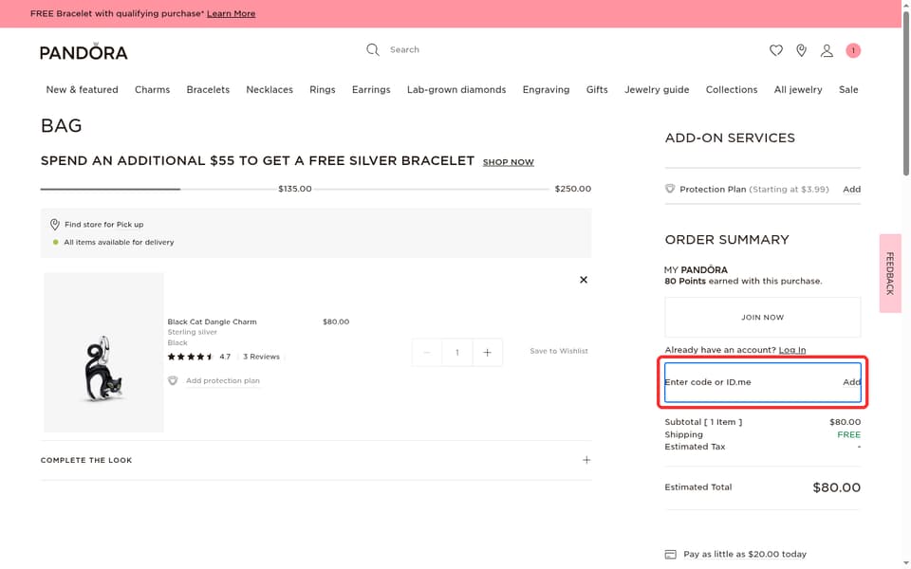911x569 pixels.
Task: Open the 3 Reviews link
Action: (x=261, y=357)
